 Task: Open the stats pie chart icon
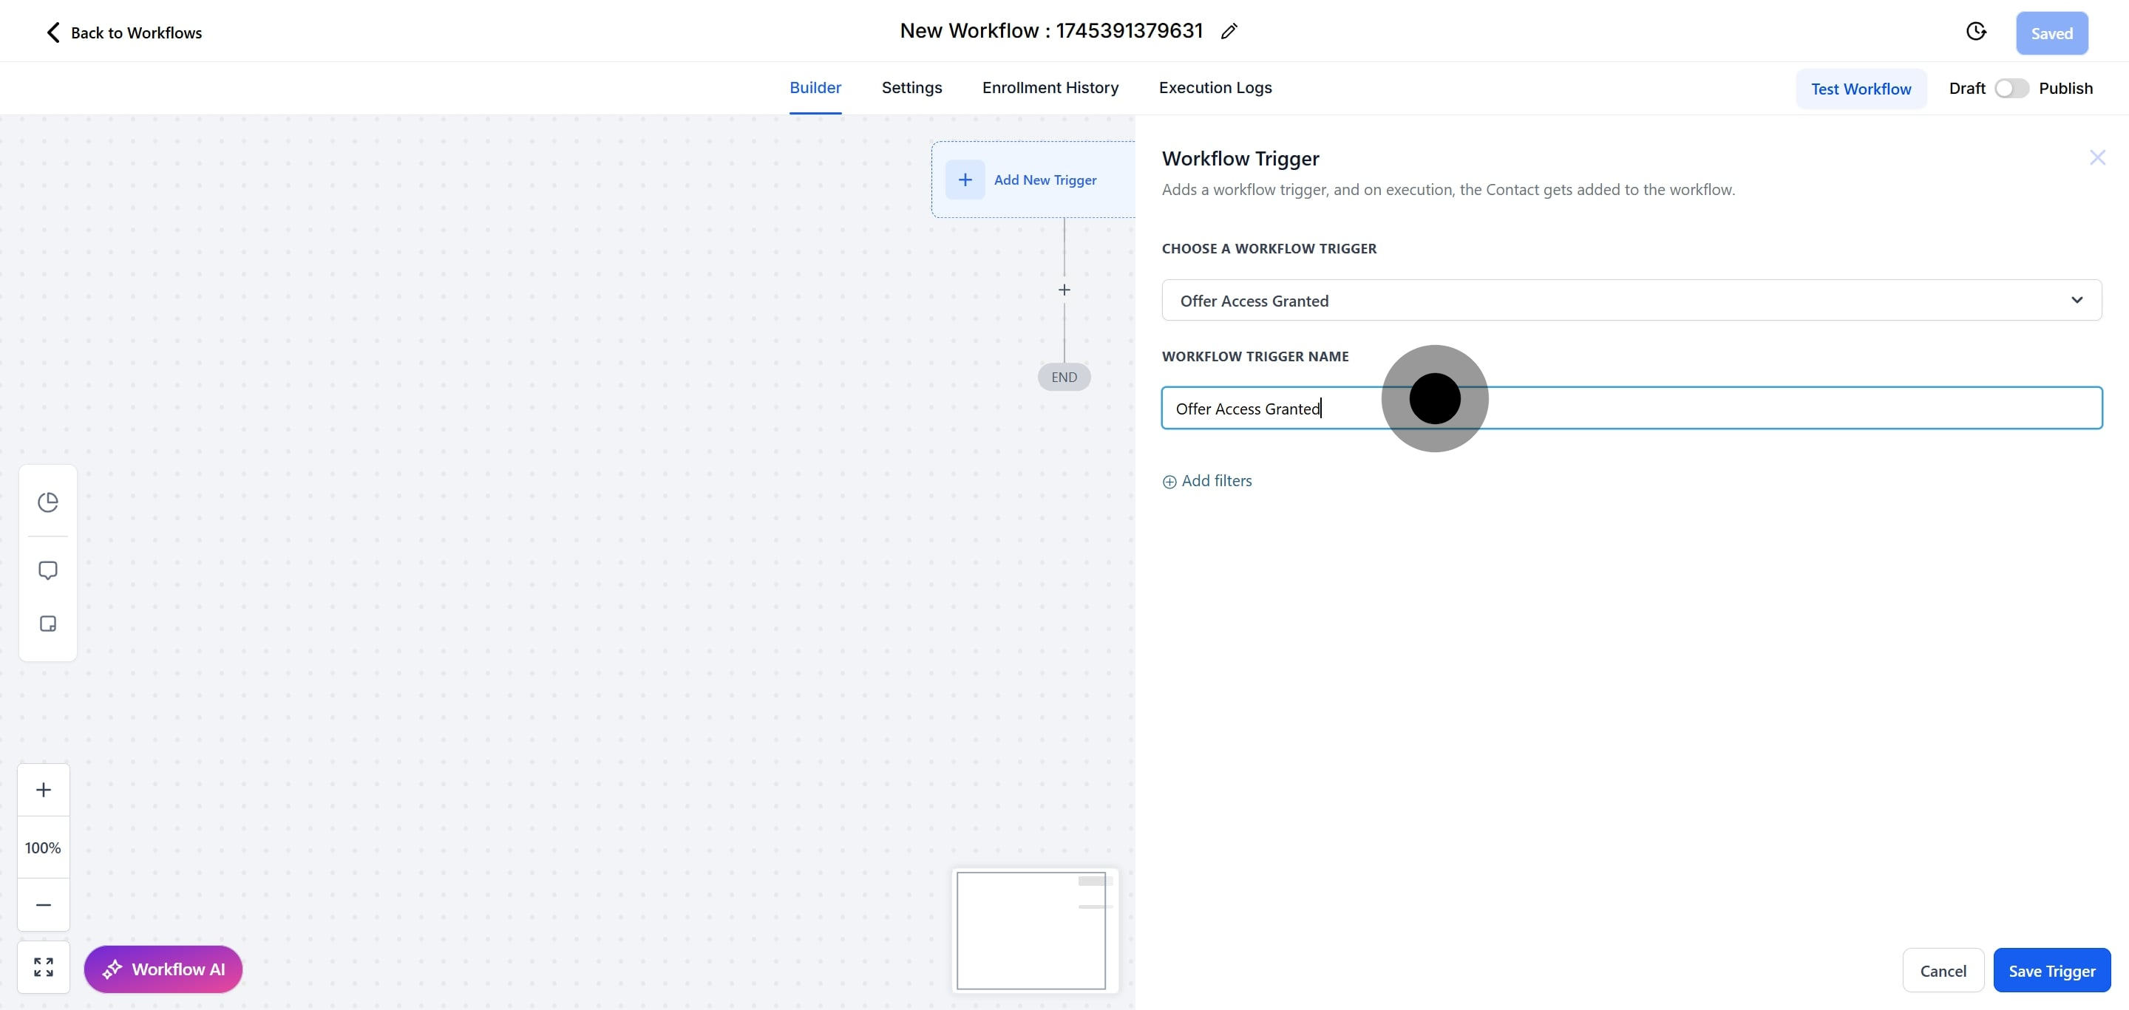[48, 502]
